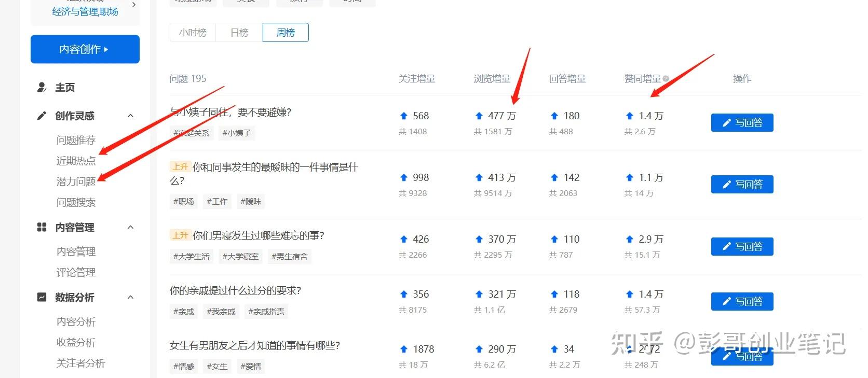Click the 2.9 万 upvote increase value

point(651,239)
